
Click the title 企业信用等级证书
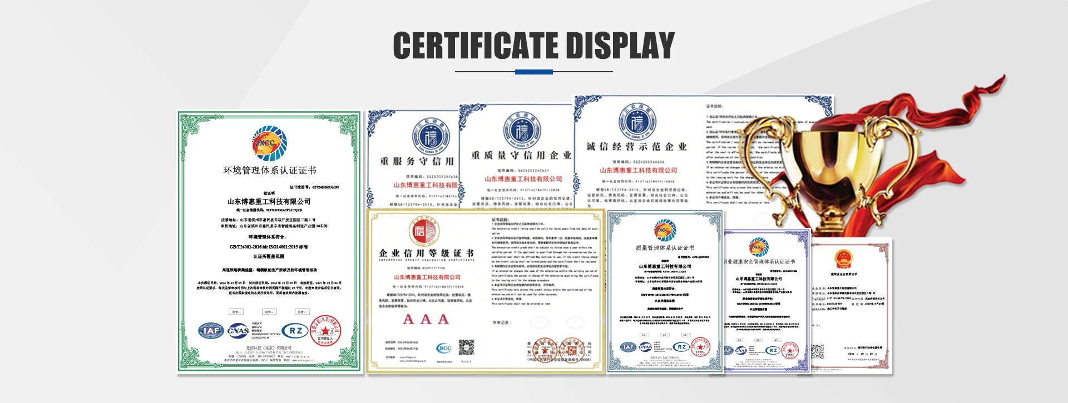tap(427, 253)
